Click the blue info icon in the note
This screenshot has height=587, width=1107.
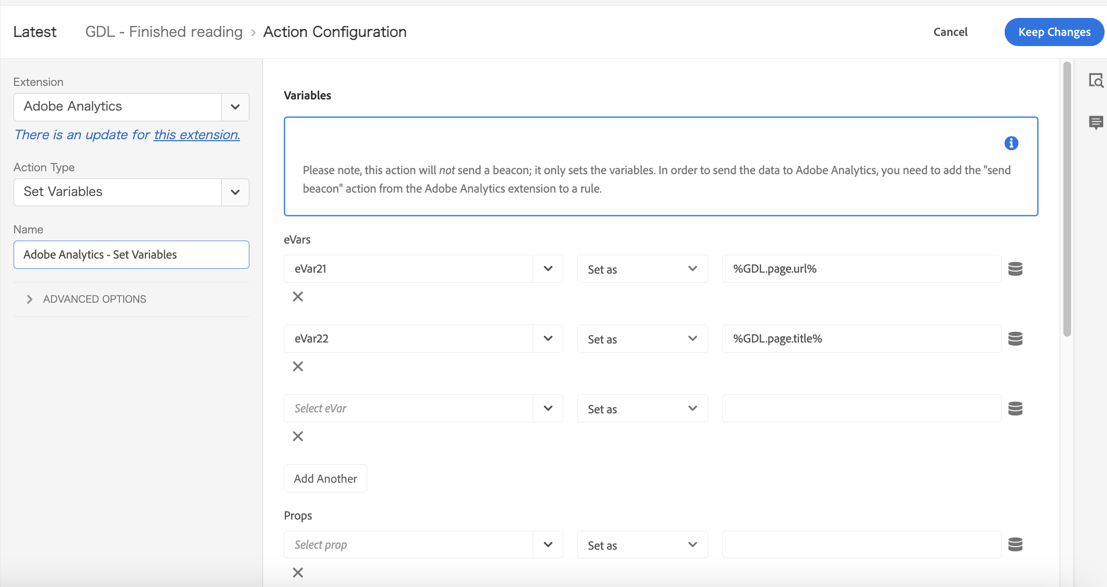point(1011,143)
